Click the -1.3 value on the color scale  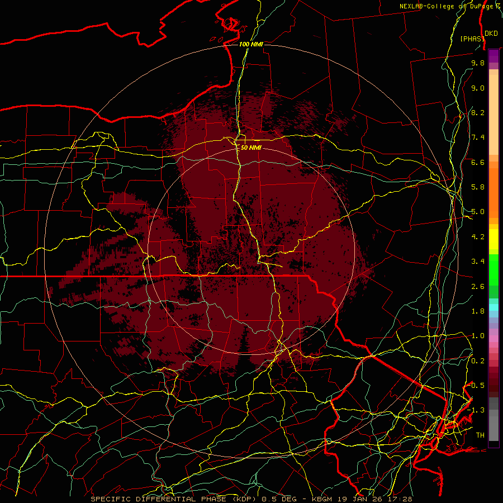[x=476, y=410]
